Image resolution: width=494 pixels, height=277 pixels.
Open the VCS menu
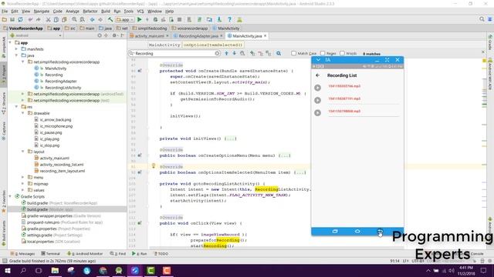pyautogui.click(x=140, y=12)
